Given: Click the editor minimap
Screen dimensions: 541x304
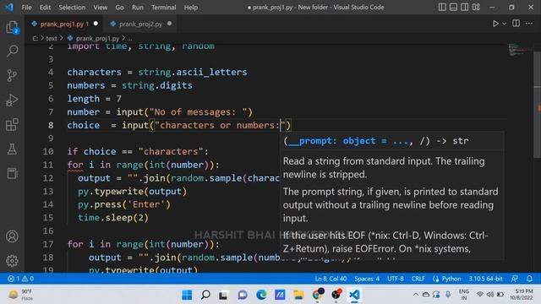Looking at the screenshot, I should coord(520,50).
